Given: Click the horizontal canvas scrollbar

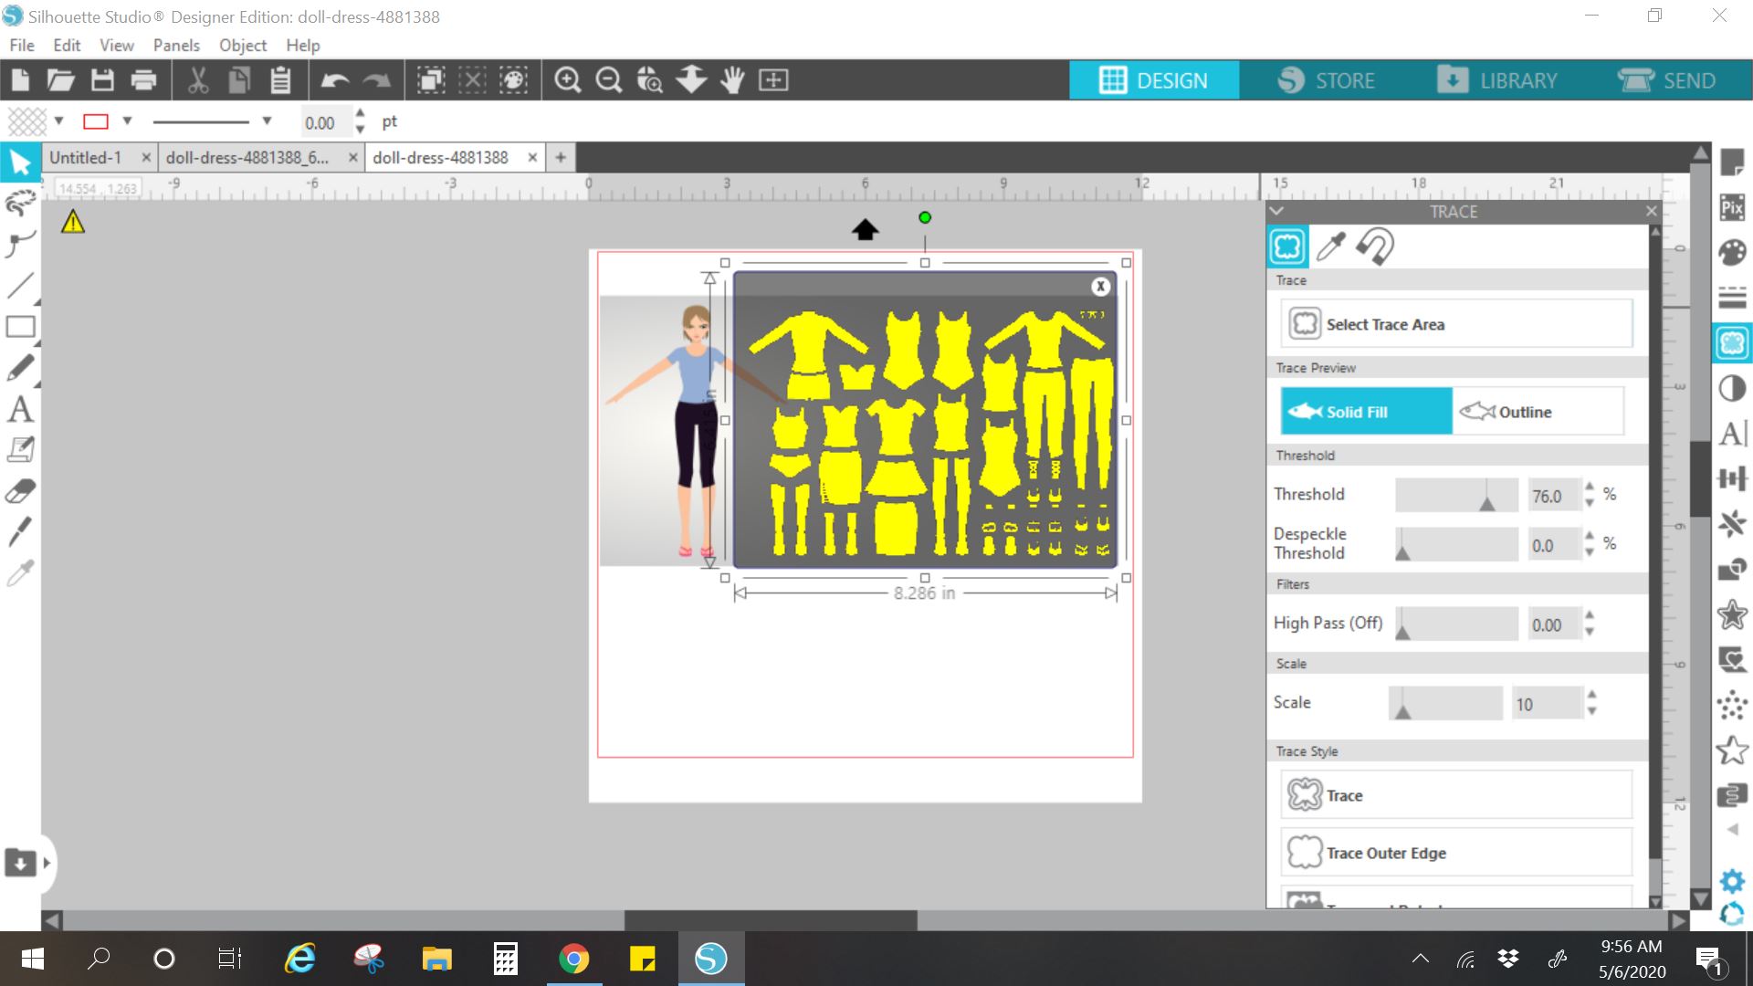Looking at the screenshot, I should click(x=771, y=920).
